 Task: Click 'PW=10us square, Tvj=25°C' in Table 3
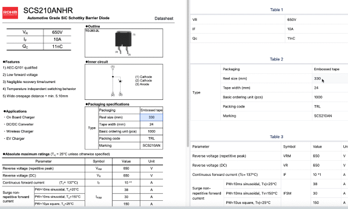[x=248, y=203]
